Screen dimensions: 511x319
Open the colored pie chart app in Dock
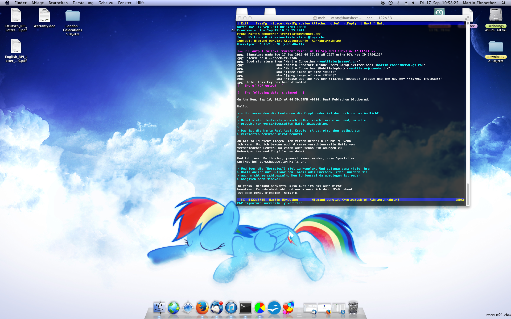tap(260, 308)
